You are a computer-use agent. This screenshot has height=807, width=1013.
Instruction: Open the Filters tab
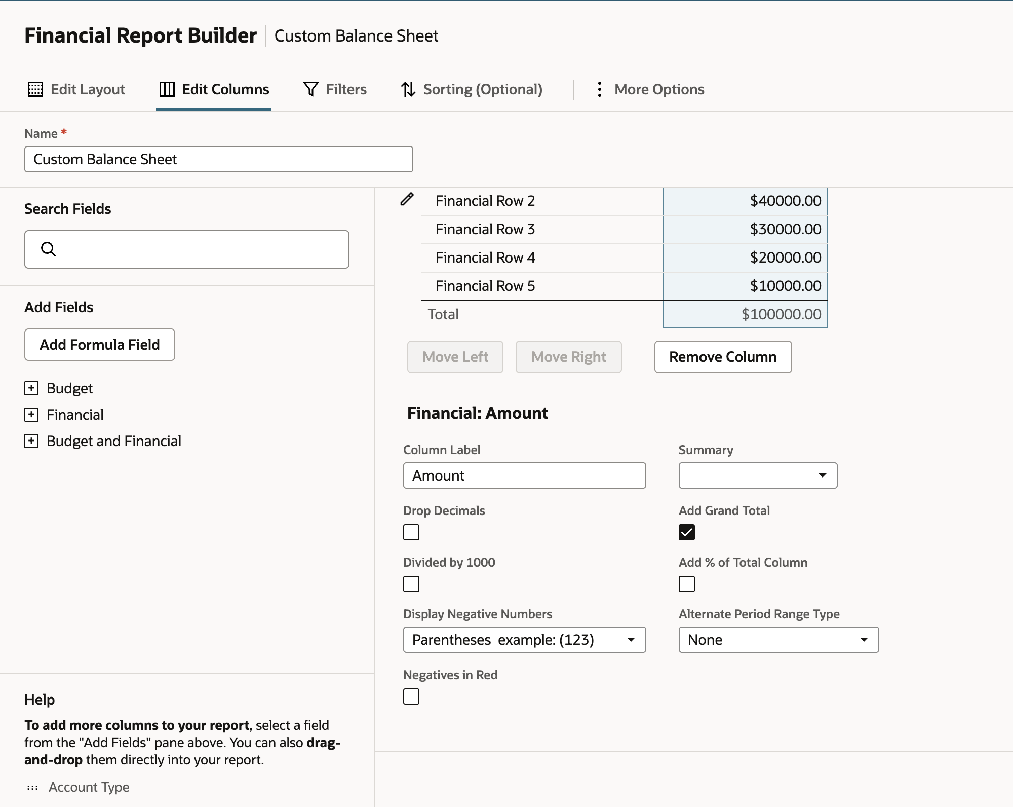click(335, 89)
